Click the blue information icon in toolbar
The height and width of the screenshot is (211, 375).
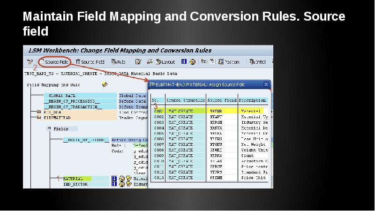(x=184, y=62)
